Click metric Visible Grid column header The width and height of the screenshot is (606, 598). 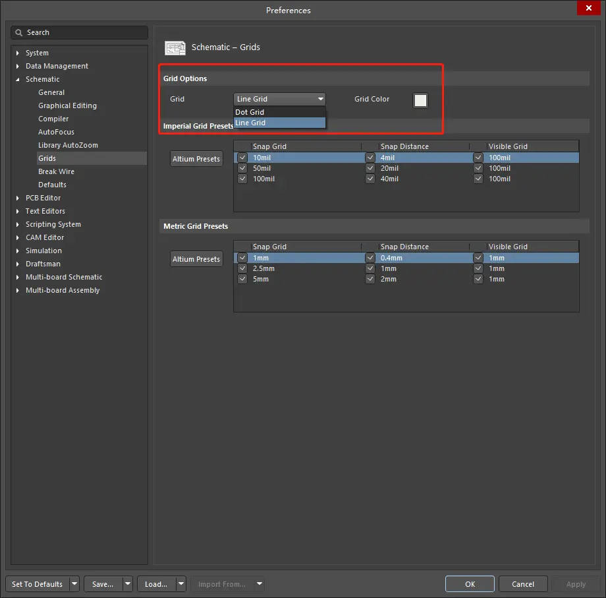[x=533, y=247]
